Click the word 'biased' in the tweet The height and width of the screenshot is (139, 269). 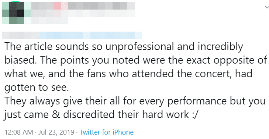(20, 60)
